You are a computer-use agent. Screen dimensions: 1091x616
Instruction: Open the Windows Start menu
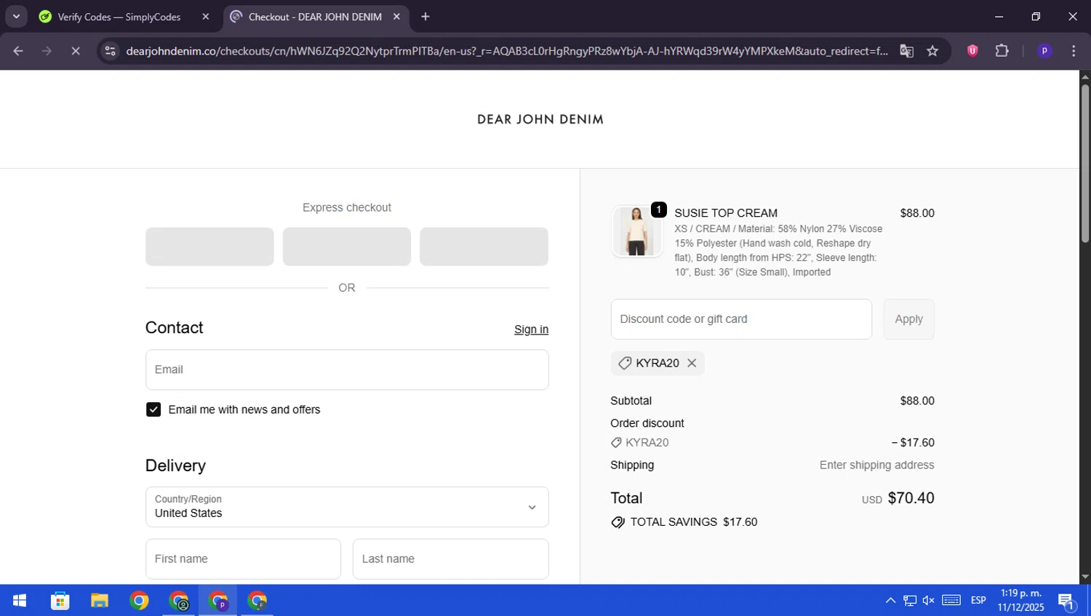[20, 601]
